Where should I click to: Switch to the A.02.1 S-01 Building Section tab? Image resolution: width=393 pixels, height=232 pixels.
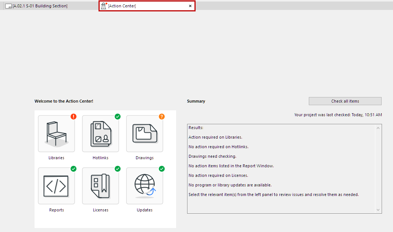(x=40, y=6)
